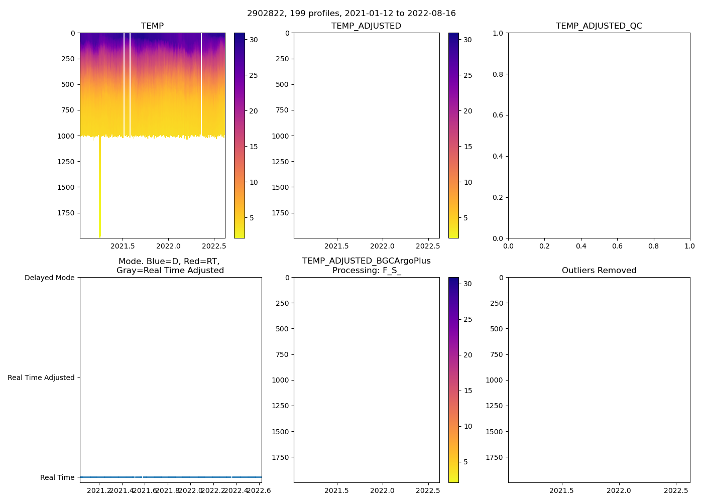Click the Mode legend title text
Screen dimensions: 703x502
tap(170, 266)
